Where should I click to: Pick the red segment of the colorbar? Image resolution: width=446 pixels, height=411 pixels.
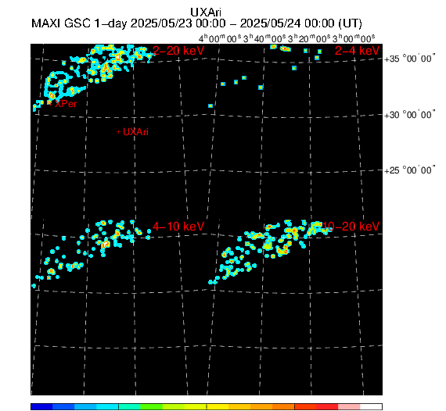(x=327, y=406)
